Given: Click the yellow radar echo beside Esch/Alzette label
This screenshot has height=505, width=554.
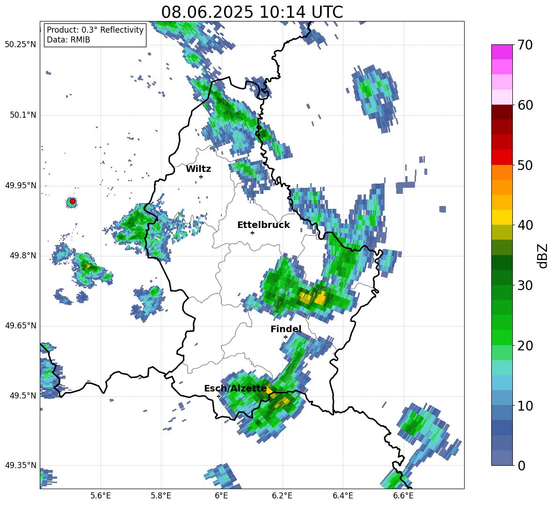Looking at the screenshot, I should pyautogui.click(x=270, y=391).
